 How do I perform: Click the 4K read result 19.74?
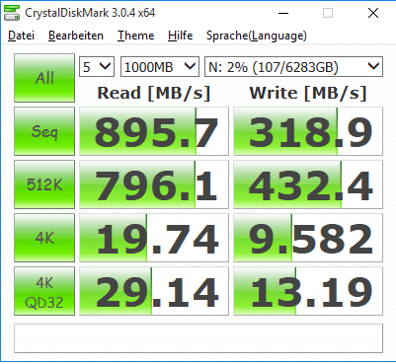point(154,238)
